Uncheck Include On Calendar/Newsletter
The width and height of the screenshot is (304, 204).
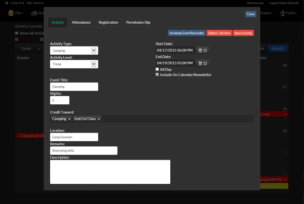tap(157, 74)
